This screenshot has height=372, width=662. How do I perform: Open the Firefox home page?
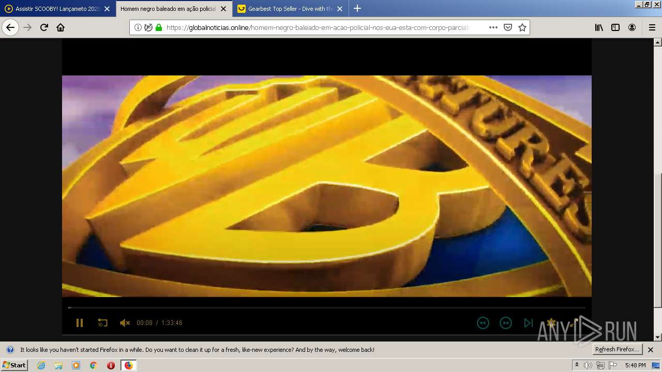[61, 27]
